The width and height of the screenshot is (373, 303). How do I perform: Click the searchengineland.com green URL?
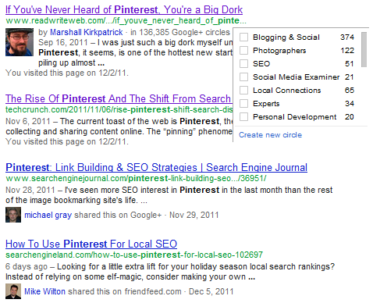(134, 255)
